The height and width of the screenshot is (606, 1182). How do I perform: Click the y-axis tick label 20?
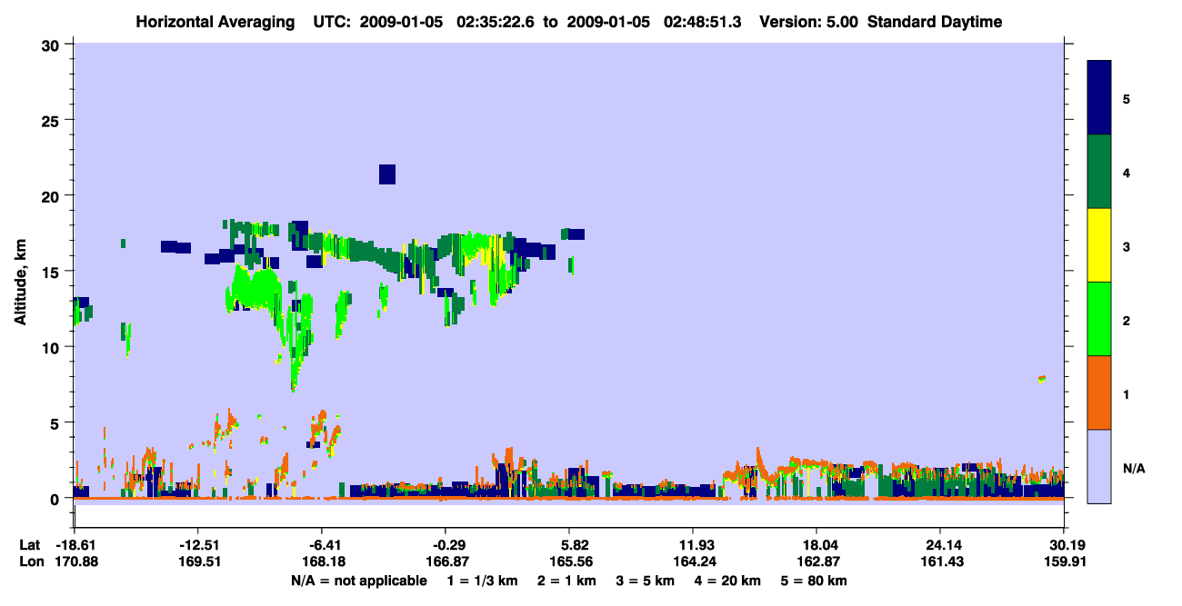[x=53, y=195]
